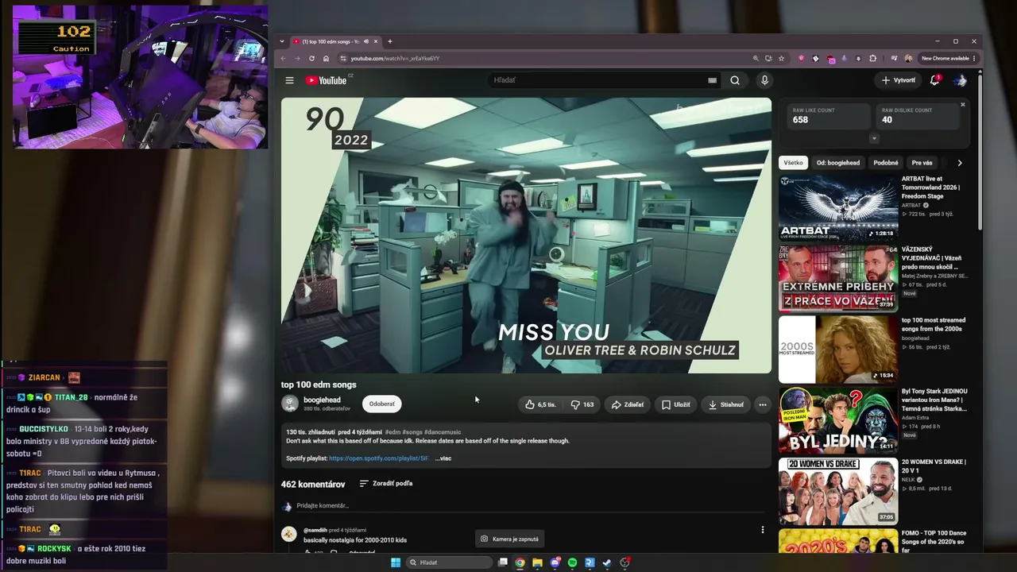Open 'New Chrome available' update menu
Screen dimensions: 1017x572
948,58
